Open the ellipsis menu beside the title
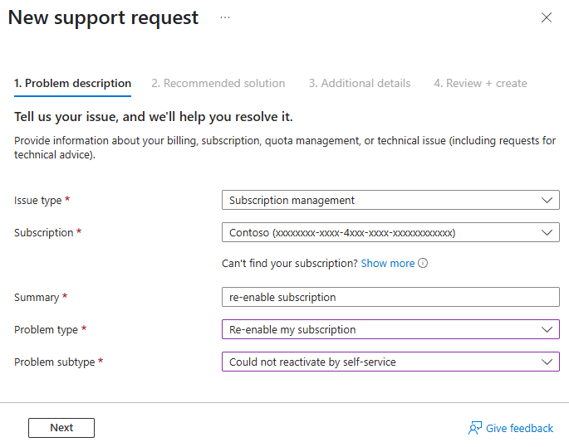Image resolution: width=569 pixels, height=447 pixels. click(x=225, y=17)
